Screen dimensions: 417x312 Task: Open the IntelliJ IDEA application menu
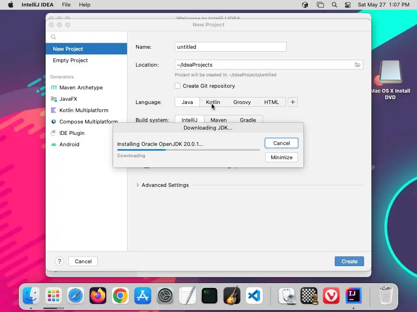pos(37,5)
